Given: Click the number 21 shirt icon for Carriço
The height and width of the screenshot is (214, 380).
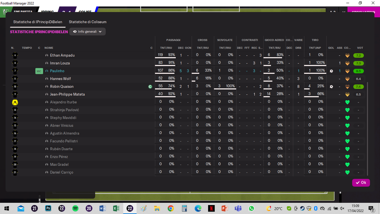Looking at the screenshot, I should point(15,172).
